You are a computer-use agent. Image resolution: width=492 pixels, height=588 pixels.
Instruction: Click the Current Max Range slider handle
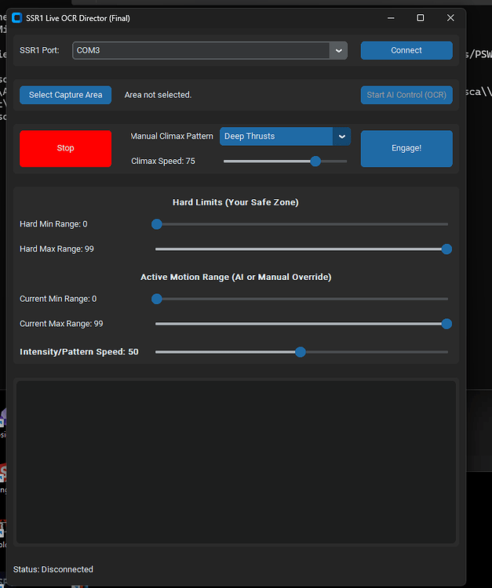446,324
